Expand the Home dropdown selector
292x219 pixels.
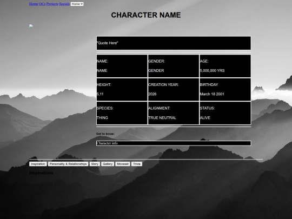point(77,4)
